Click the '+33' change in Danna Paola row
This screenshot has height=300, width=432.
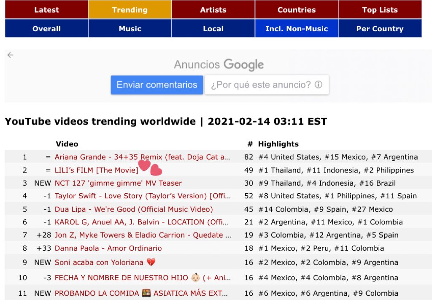point(44,248)
